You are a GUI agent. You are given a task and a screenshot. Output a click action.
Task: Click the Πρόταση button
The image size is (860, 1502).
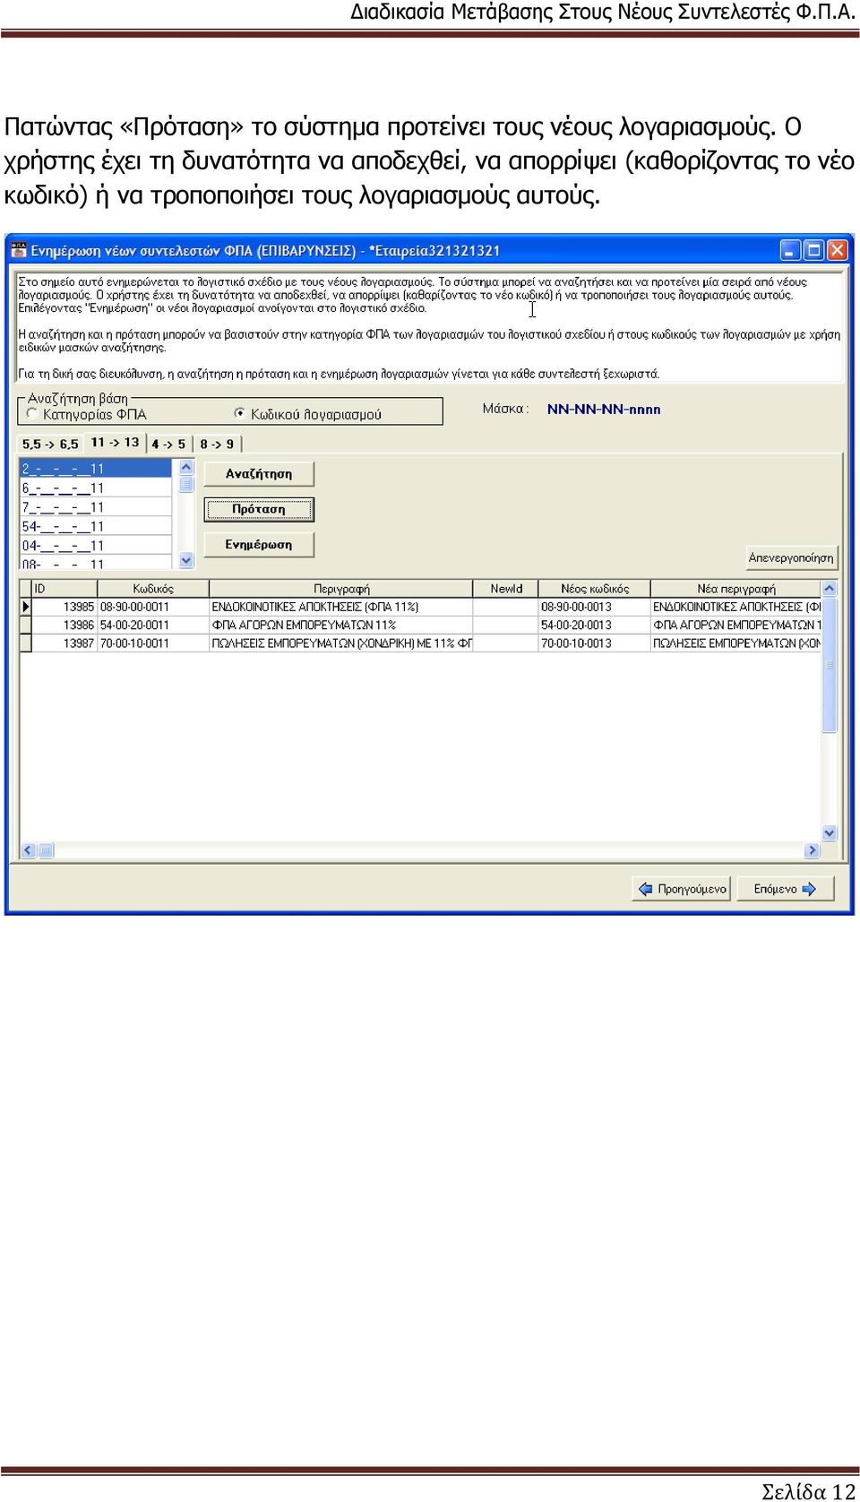(x=259, y=510)
